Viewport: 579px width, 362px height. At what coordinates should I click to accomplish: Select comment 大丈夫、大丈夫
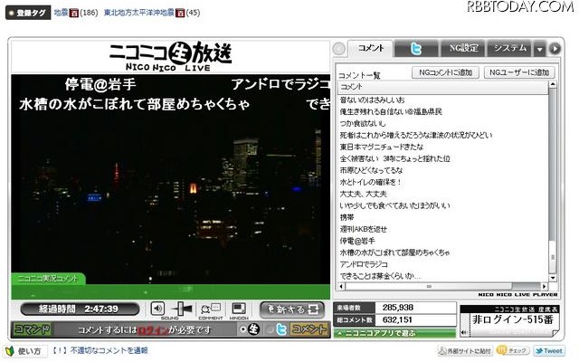[364, 194]
